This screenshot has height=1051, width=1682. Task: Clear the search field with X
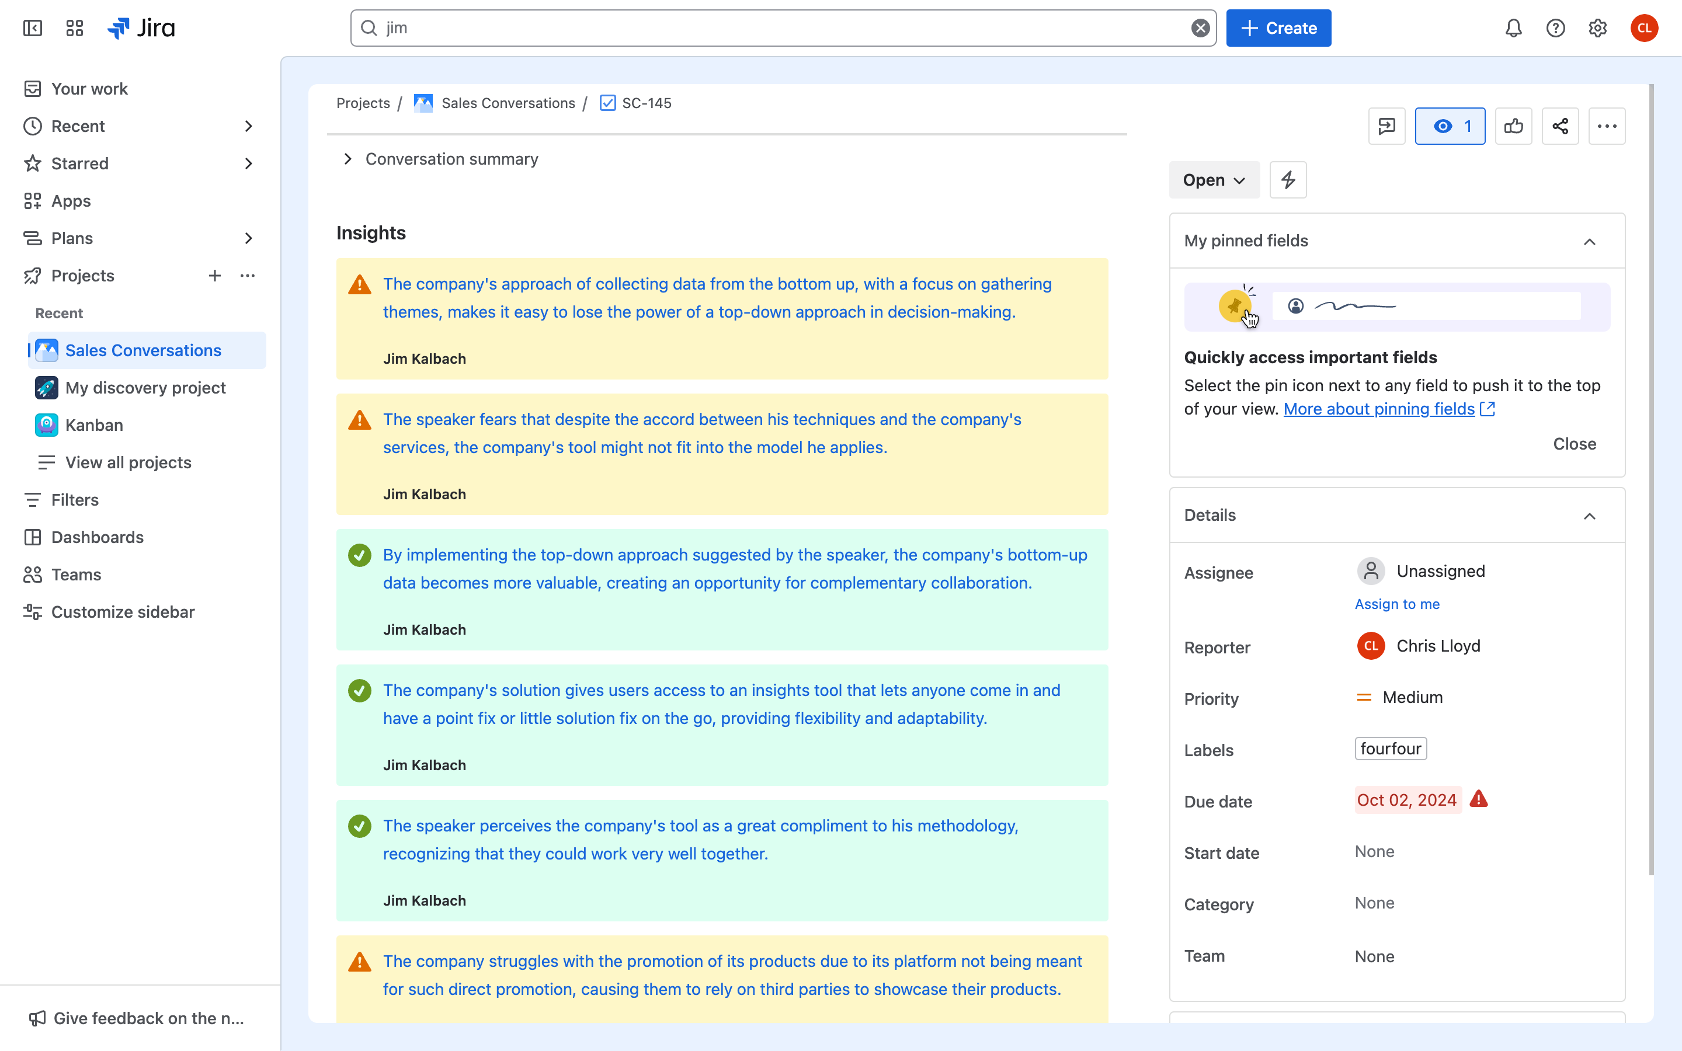point(1200,28)
